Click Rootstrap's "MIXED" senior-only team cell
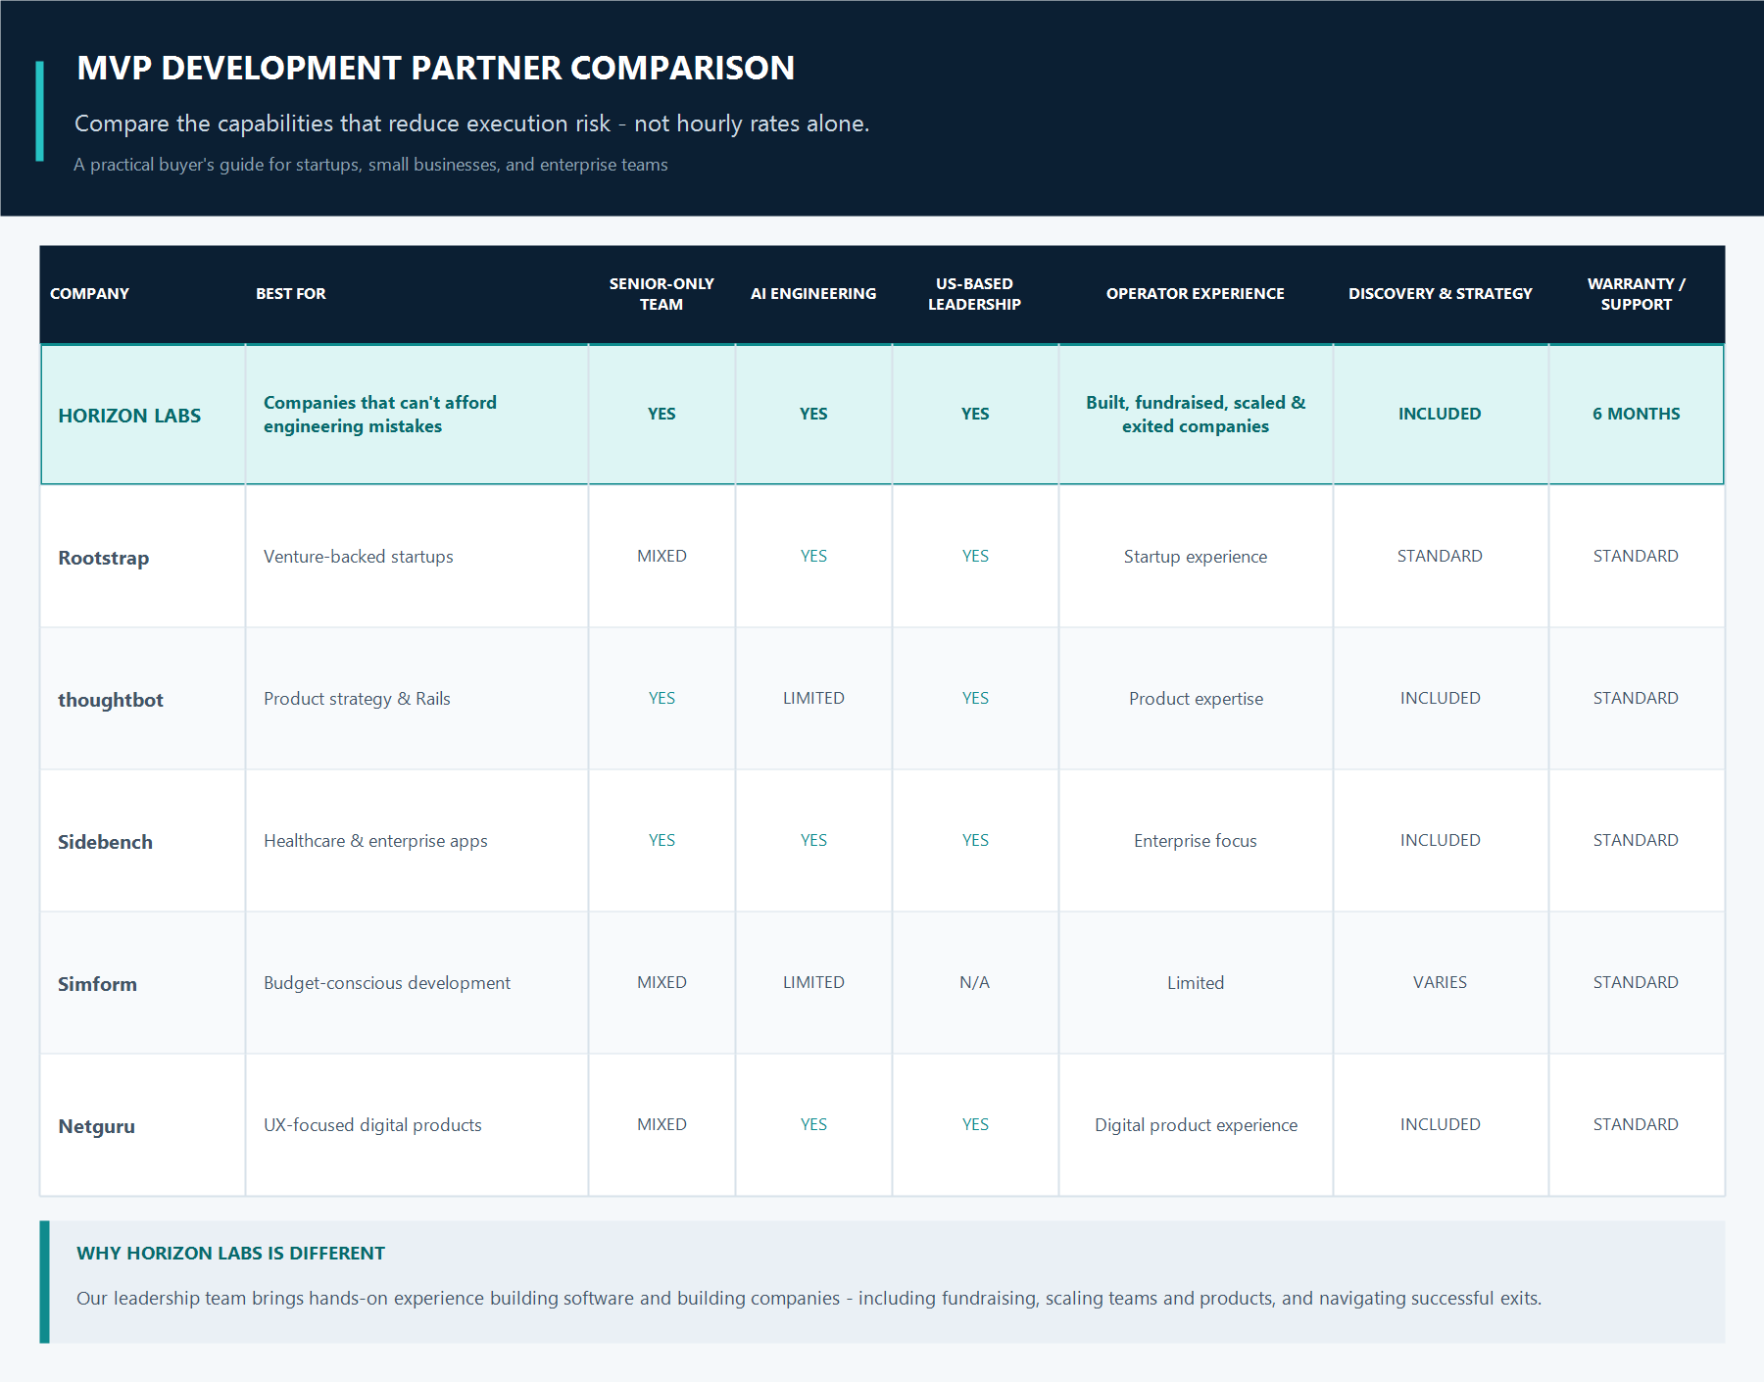Image resolution: width=1764 pixels, height=1382 pixels. pyautogui.click(x=661, y=556)
